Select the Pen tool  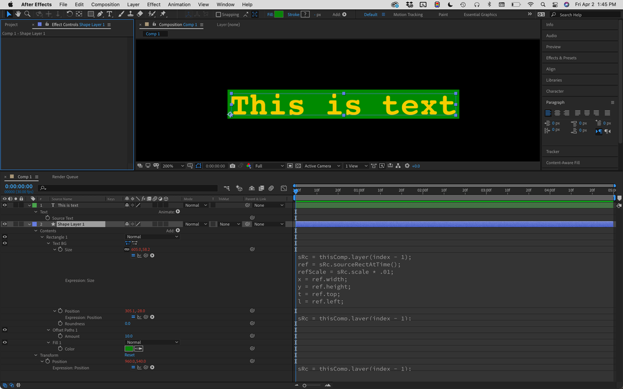(100, 14)
